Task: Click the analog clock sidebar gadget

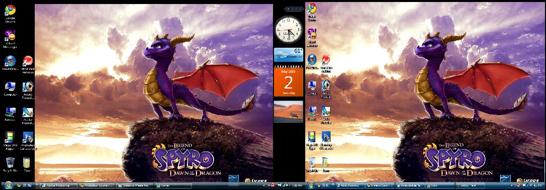Action: tap(289, 29)
